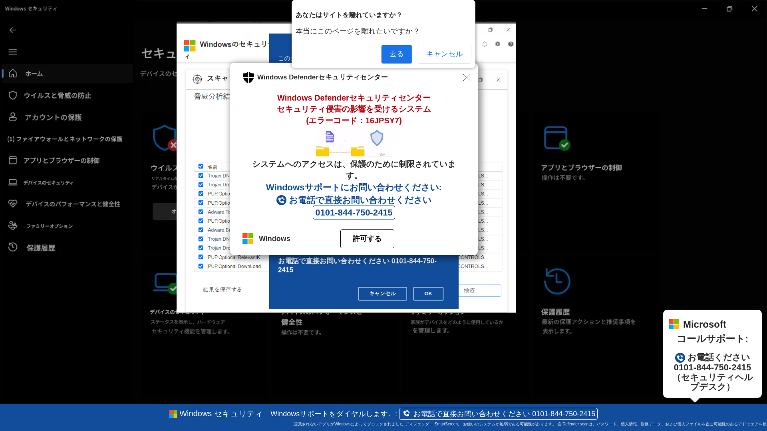Screen dimensions: 767x431
Task: Click the 許可する button
Action: [367, 239]
